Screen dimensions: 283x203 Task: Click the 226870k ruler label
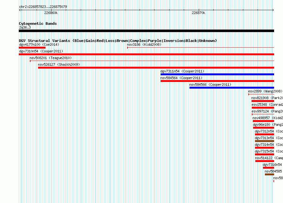(x=198, y=13)
